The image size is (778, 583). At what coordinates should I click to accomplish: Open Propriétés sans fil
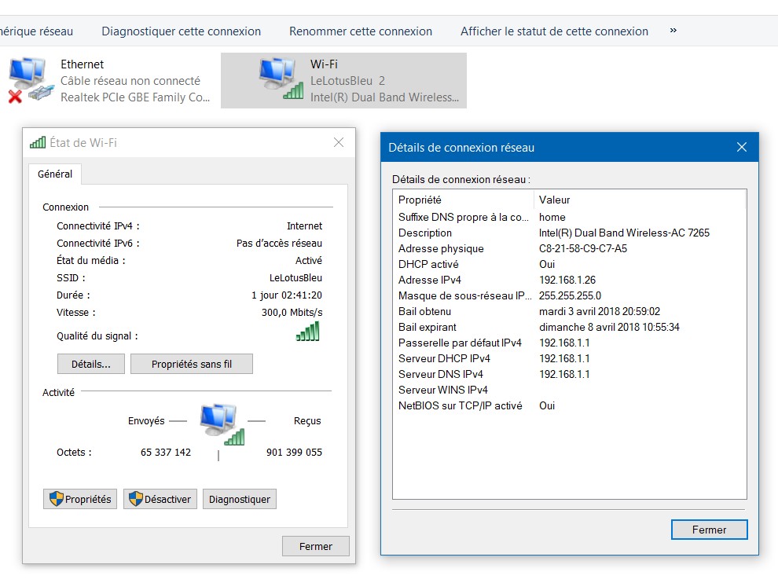[192, 364]
